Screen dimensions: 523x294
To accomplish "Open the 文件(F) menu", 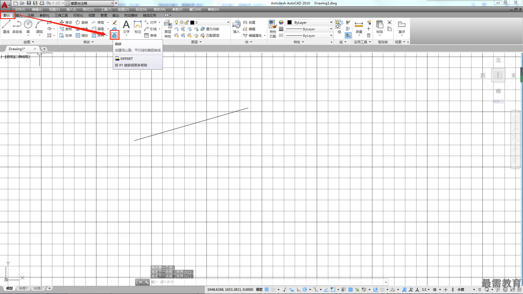I will tap(20, 10).
